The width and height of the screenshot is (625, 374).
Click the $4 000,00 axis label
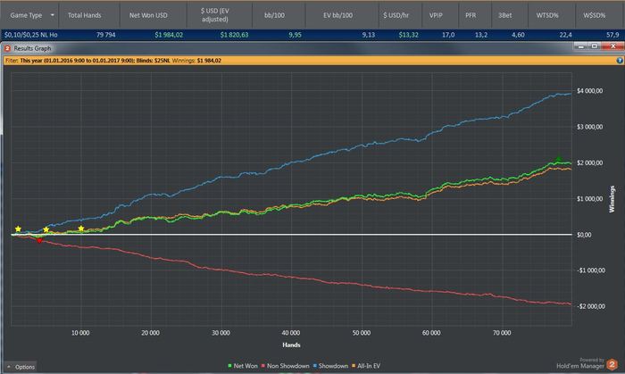[x=589, y=91]
